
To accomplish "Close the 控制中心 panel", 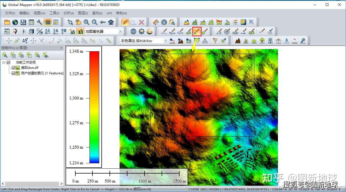I will (x=61, y=48).
